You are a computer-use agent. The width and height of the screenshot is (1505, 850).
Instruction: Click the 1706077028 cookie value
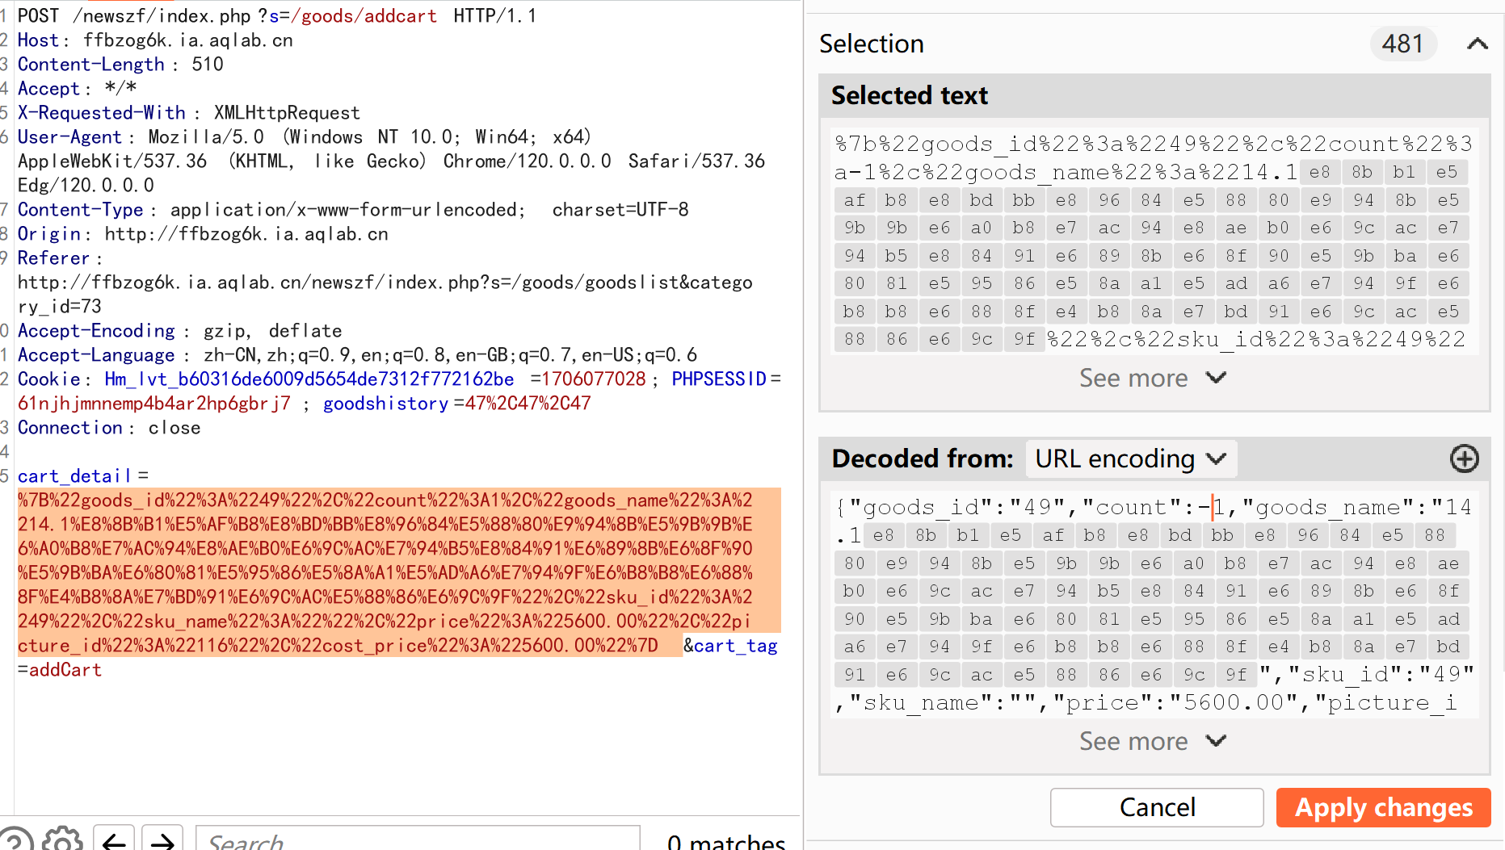pos(594,379)
